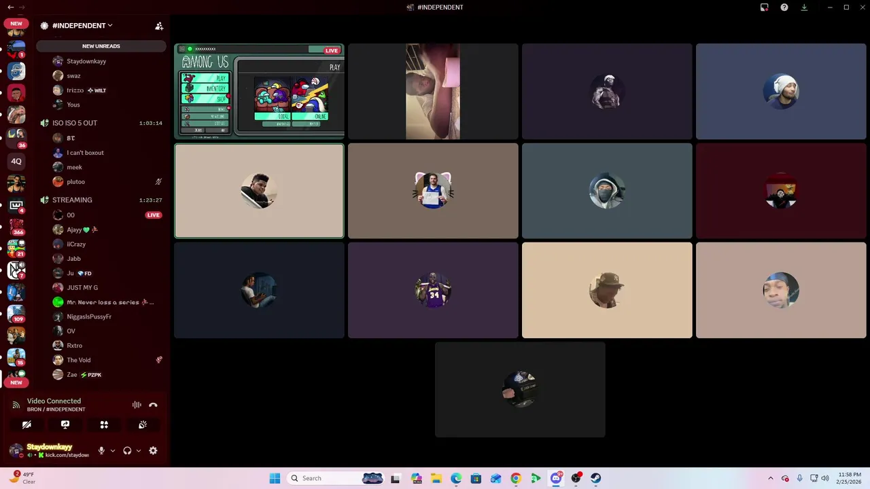
Task: Open #INDEPENDENT server name dropdown
Action: click(82, 26)
